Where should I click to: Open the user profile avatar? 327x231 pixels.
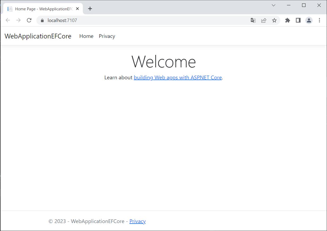click(x=309, y=20)
